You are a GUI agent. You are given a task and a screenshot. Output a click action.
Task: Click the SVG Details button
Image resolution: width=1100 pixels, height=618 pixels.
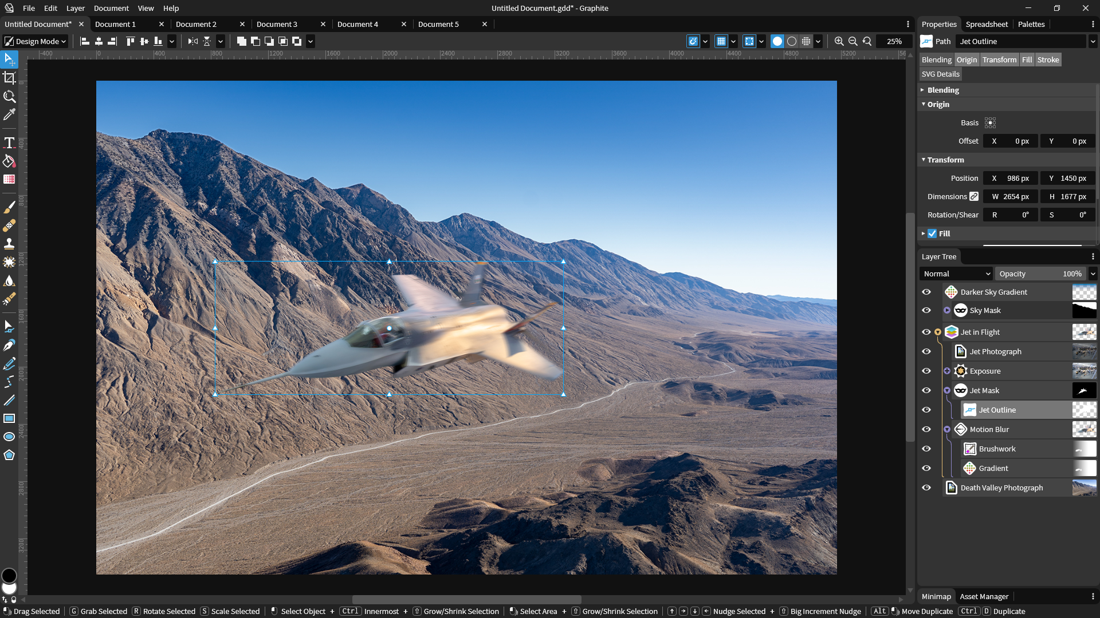(x=940, y=74)
